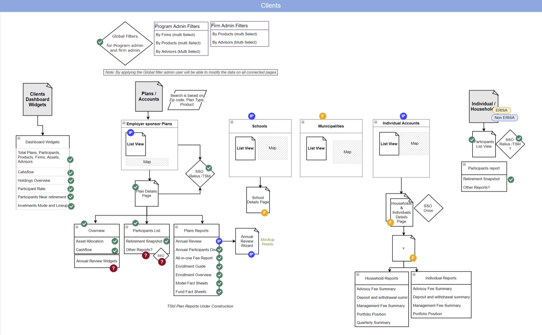The image size is (542, 335).
Task: Click the green check next to Holdings Overview
Action: click(71, 181)
